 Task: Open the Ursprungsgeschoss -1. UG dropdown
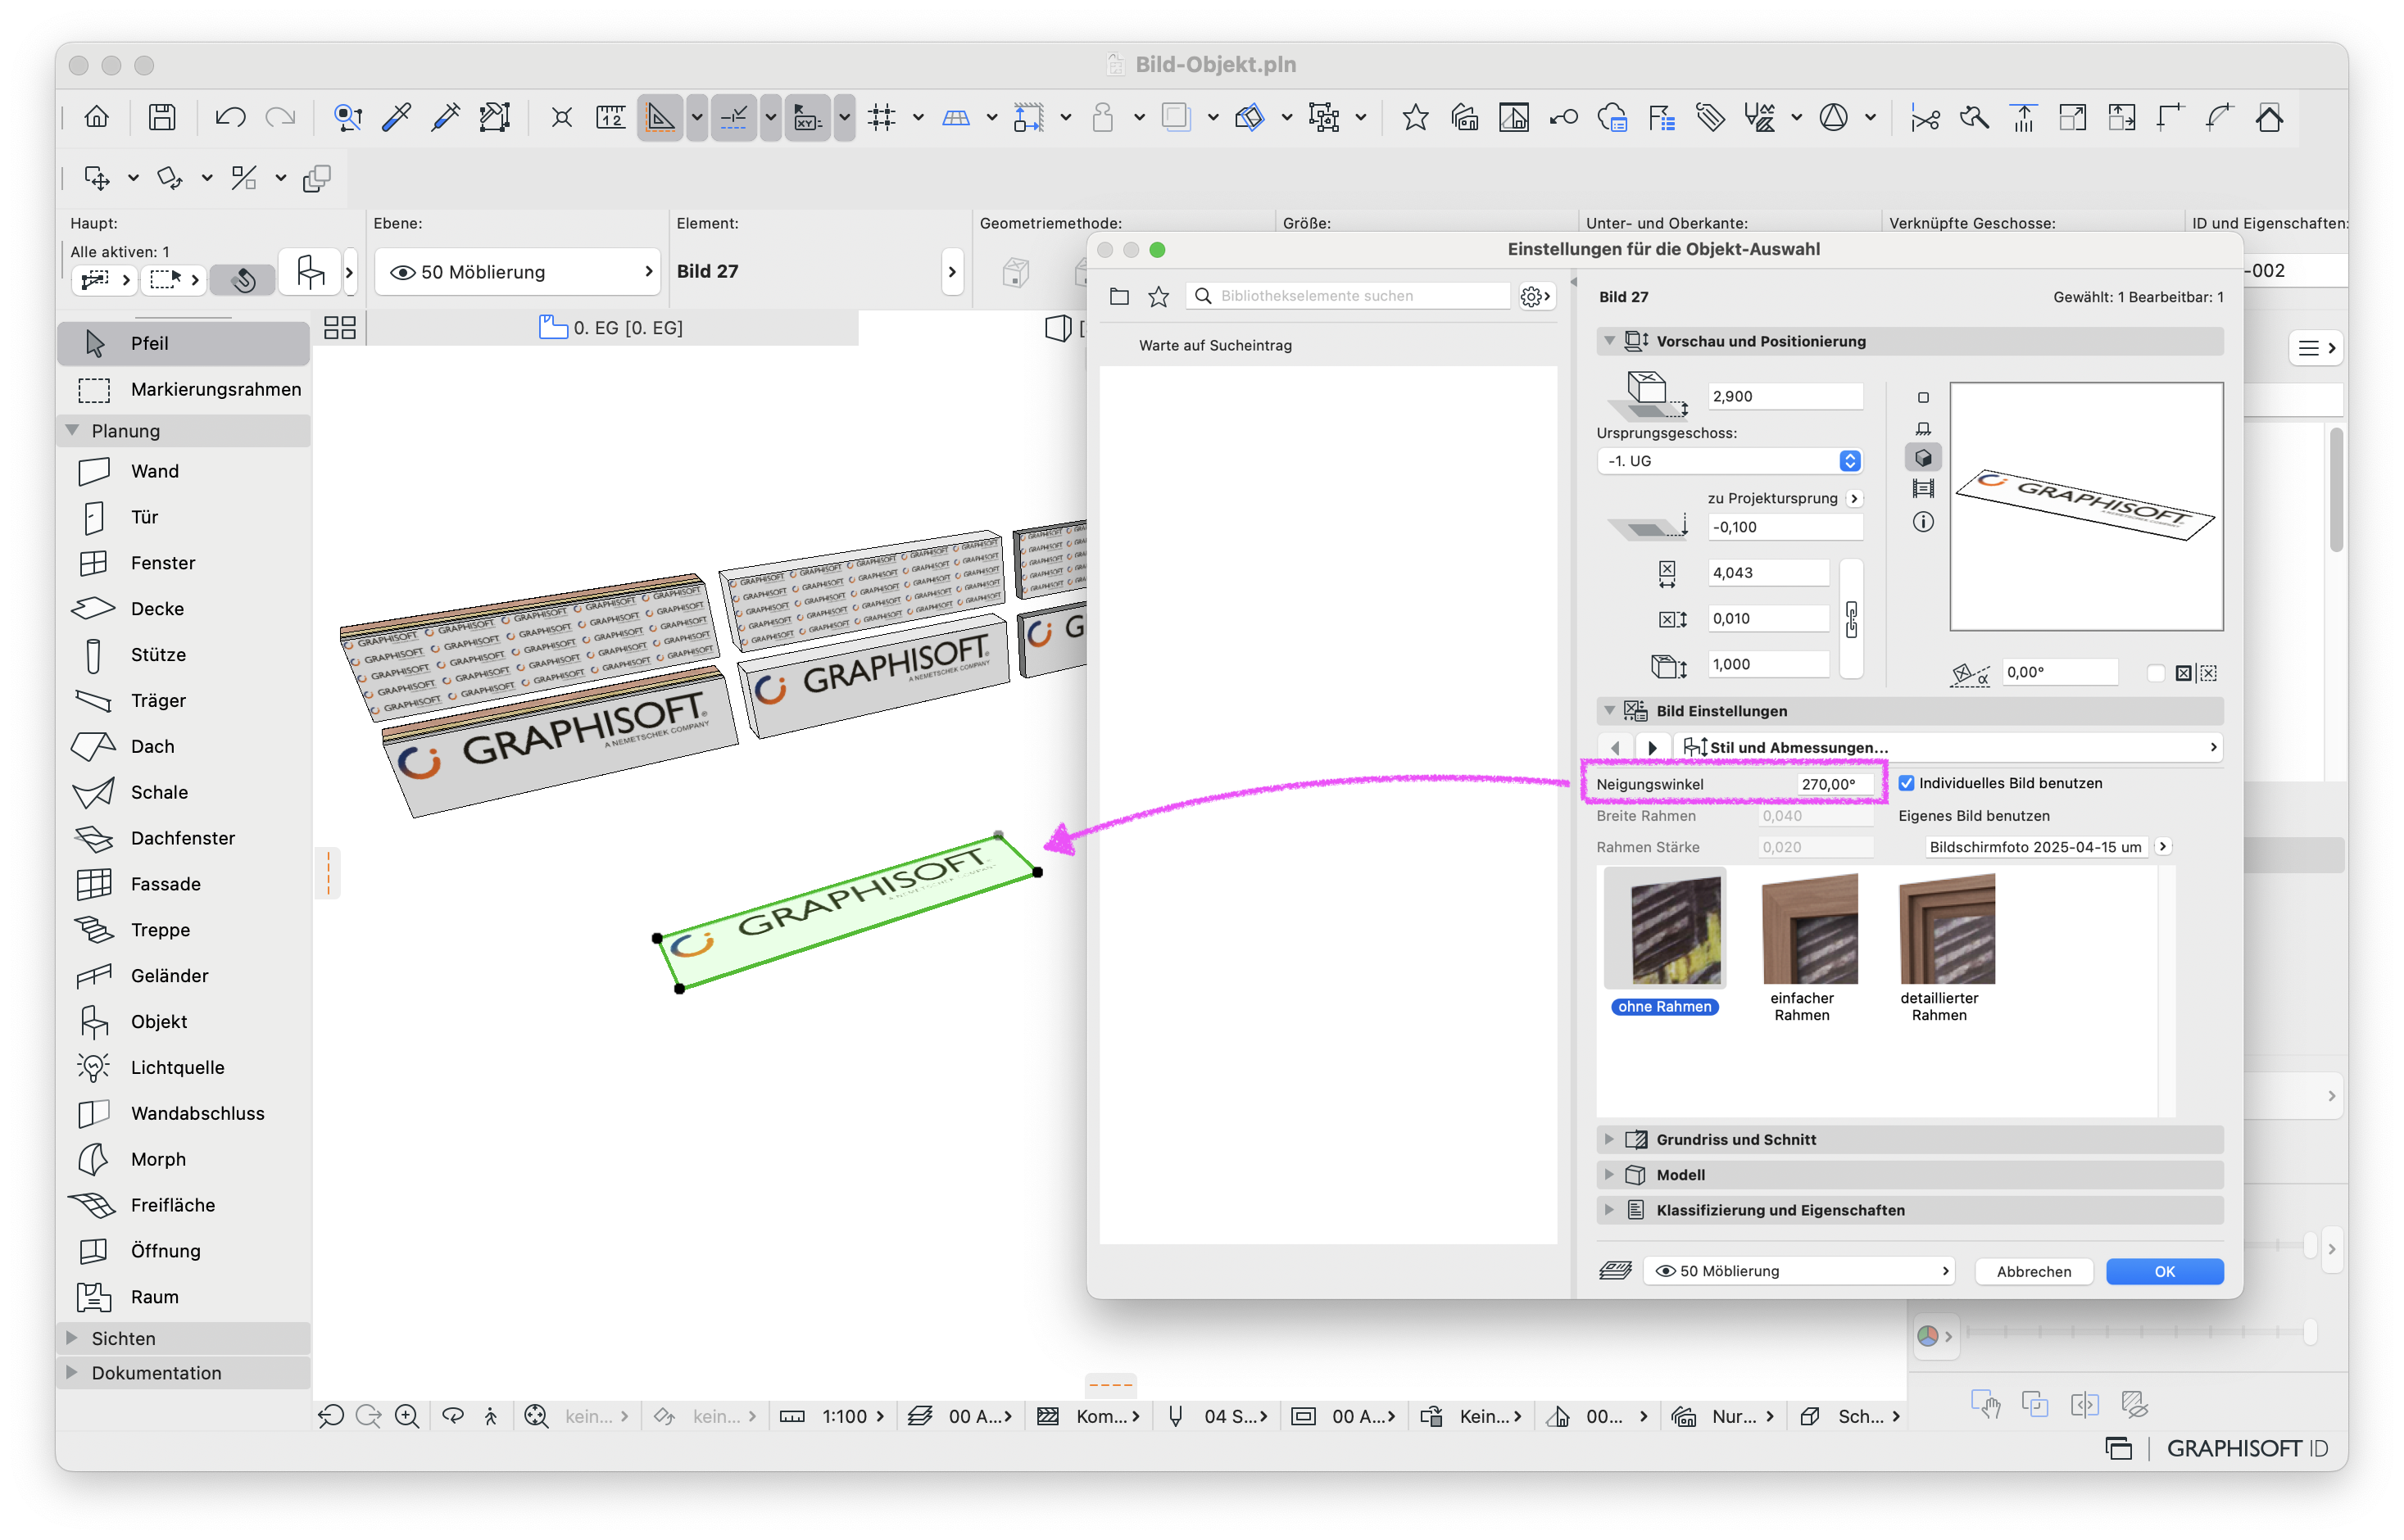point(1730,461)
